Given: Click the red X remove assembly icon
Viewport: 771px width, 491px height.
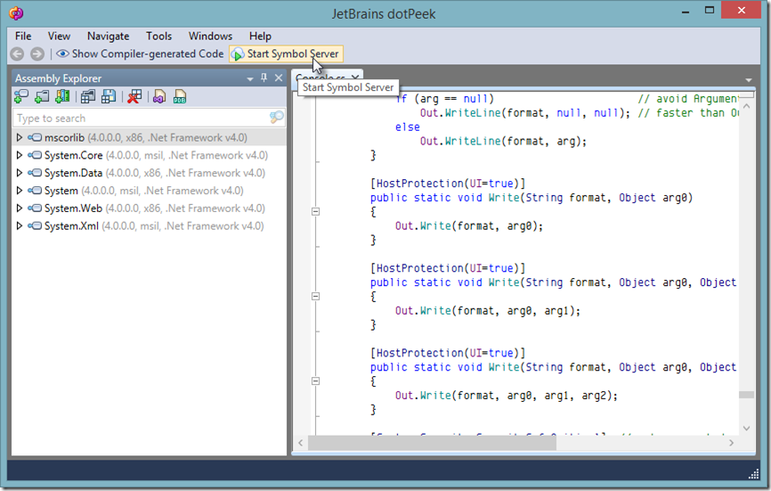Looking at the screenshot, I should [134, 97].
